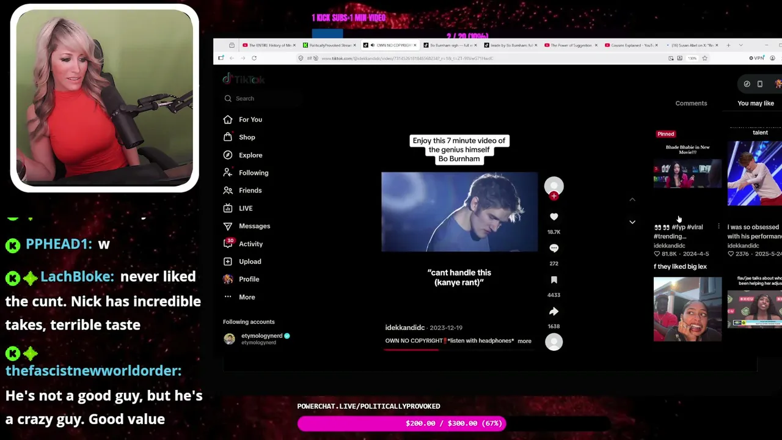Click the PPHEAD1 chat username
Image resolution: width=782 pixels, height=440 pixels.
pyautogui.click(x=59, y=244)
